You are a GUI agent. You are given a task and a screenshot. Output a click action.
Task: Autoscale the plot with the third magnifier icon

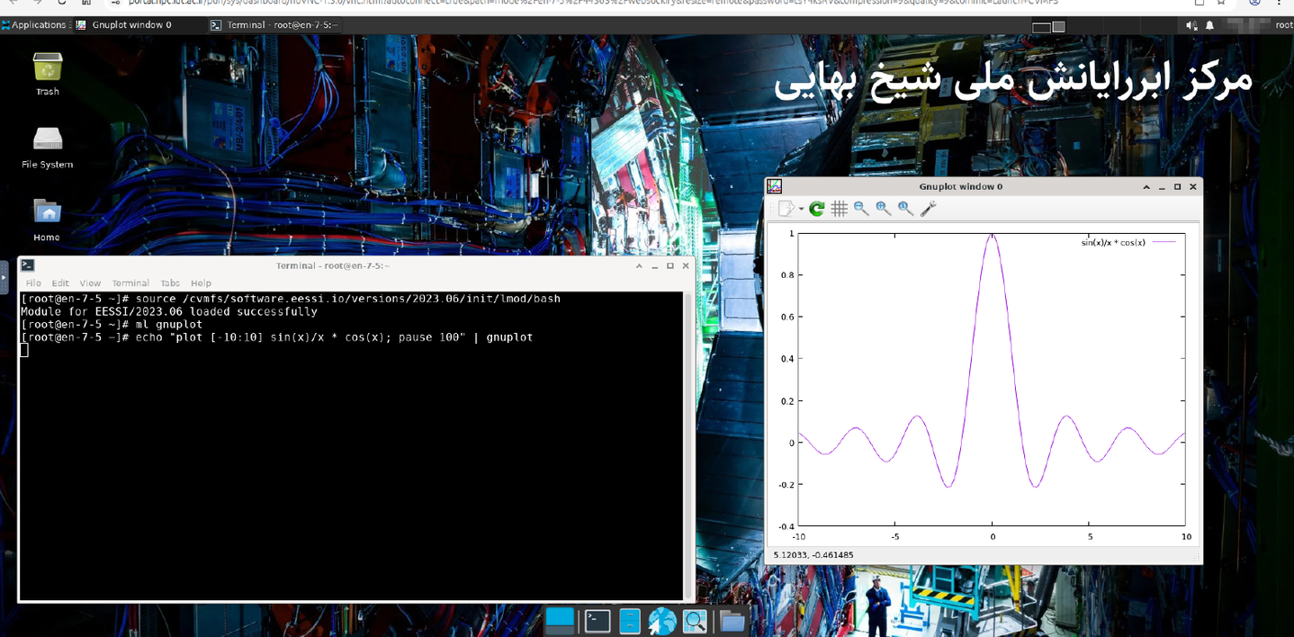[x=905, y=209]
